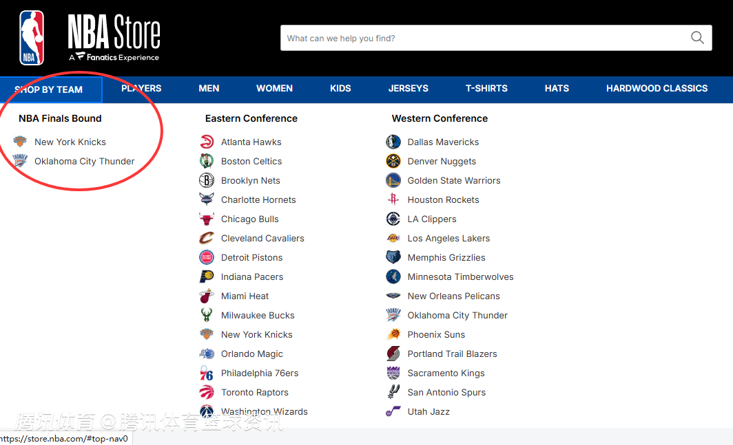
Task: Click the search magnifier icon
Action: coord(697,38)
